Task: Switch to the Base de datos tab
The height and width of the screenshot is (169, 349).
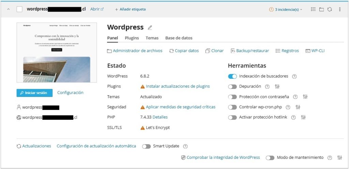Action: coord(179,38)
